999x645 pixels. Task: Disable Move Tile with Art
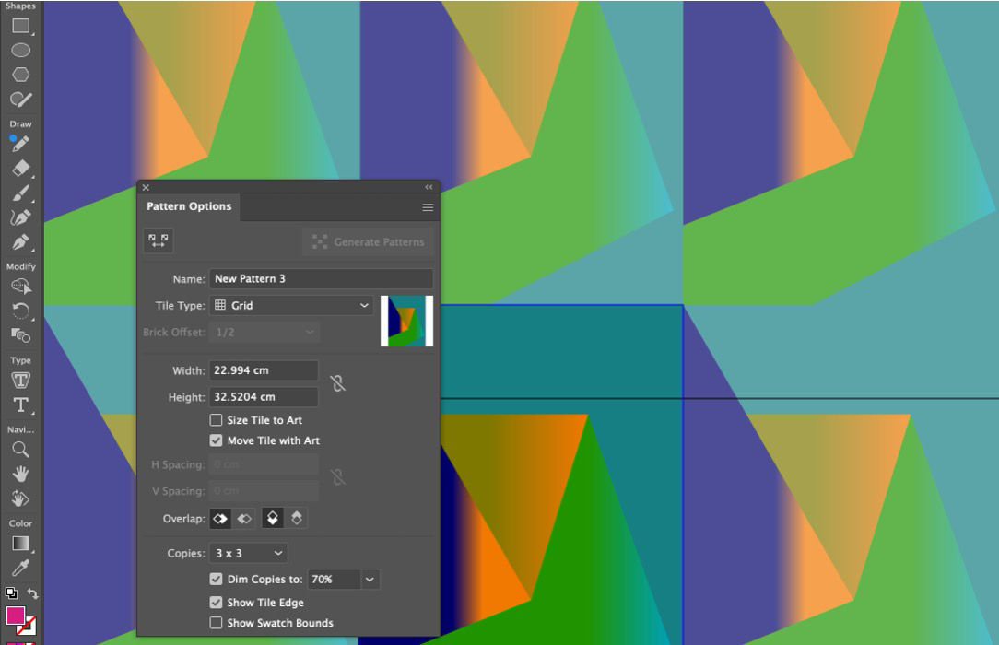click(217, 440)
